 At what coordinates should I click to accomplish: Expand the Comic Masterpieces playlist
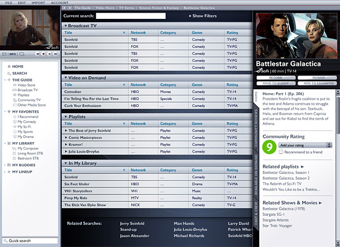pyautogui.click(x=66, y=138)
